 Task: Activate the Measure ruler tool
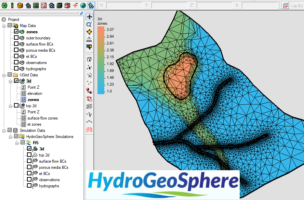coord(89,39)
